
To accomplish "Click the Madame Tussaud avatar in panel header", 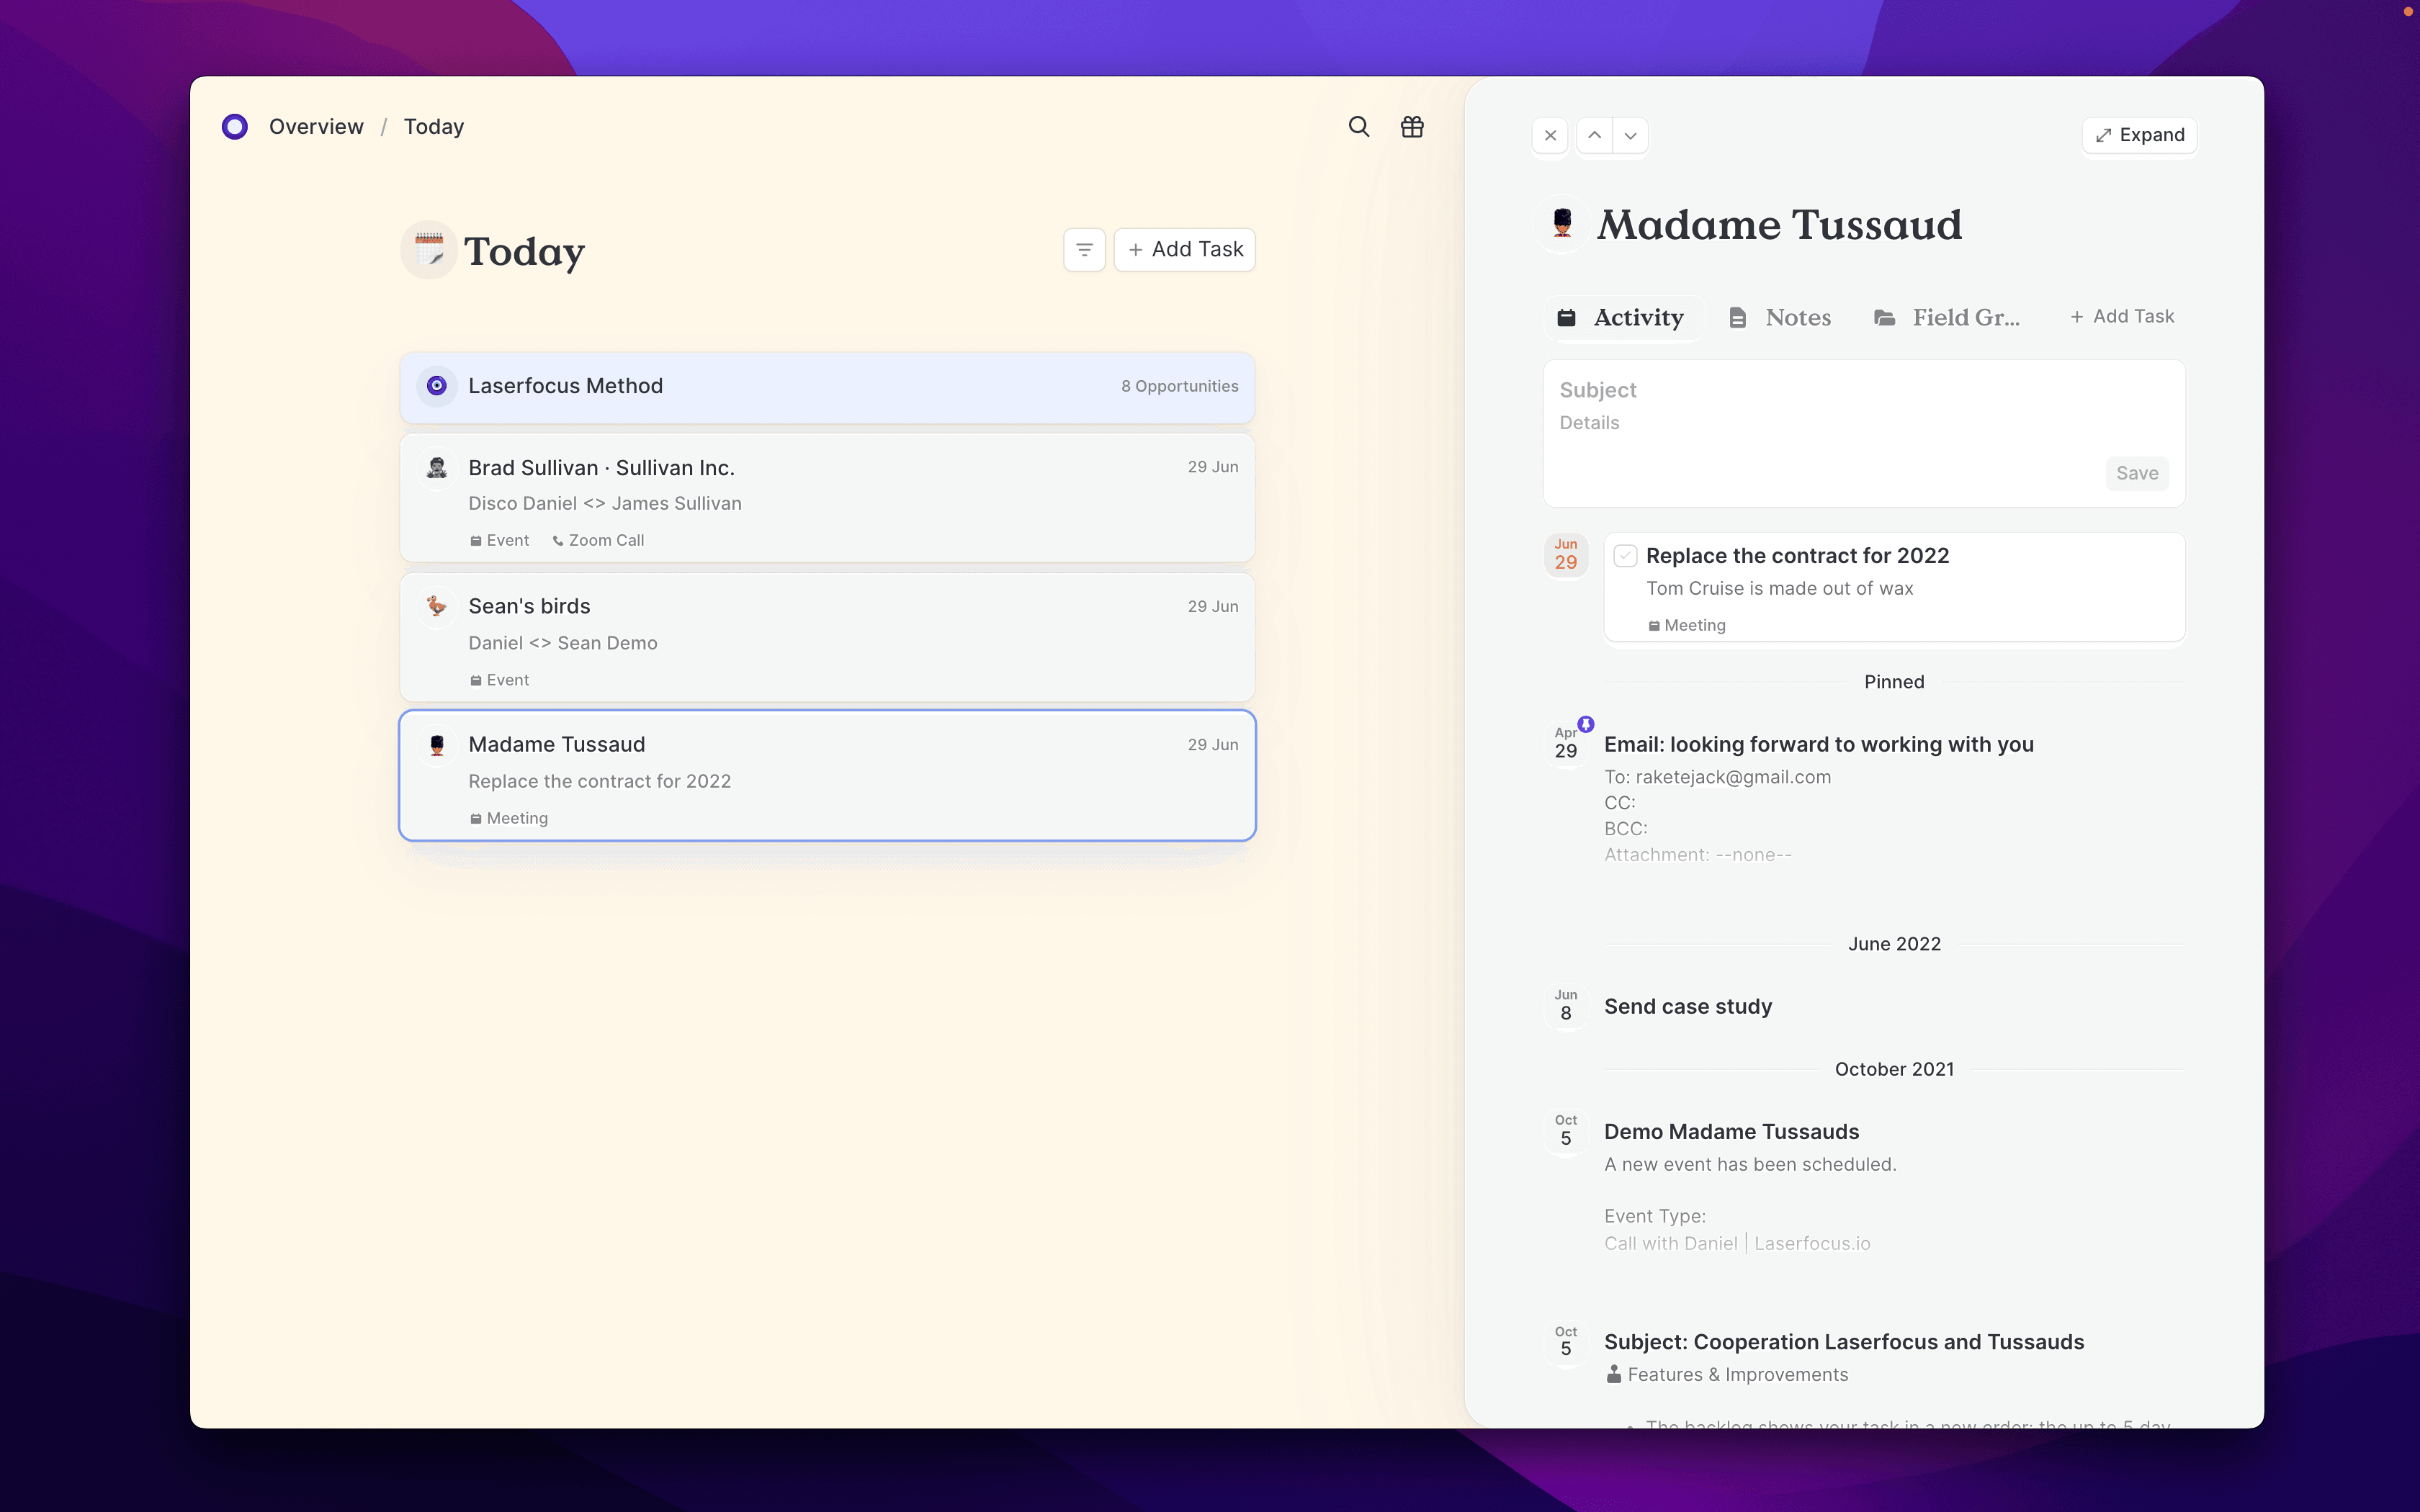I will coord(1562,223).
